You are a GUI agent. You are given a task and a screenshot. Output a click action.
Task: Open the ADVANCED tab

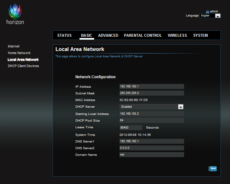pos(108,35)
